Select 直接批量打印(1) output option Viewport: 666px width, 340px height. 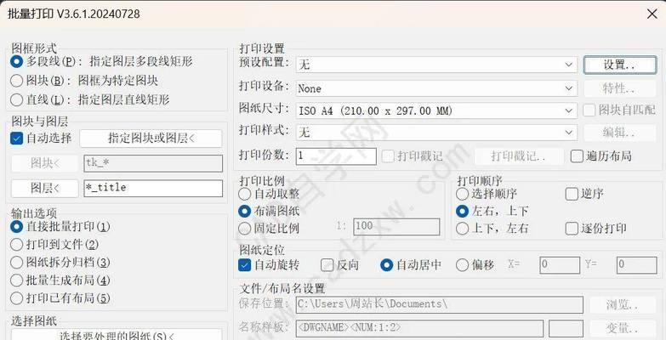(16, 227)
